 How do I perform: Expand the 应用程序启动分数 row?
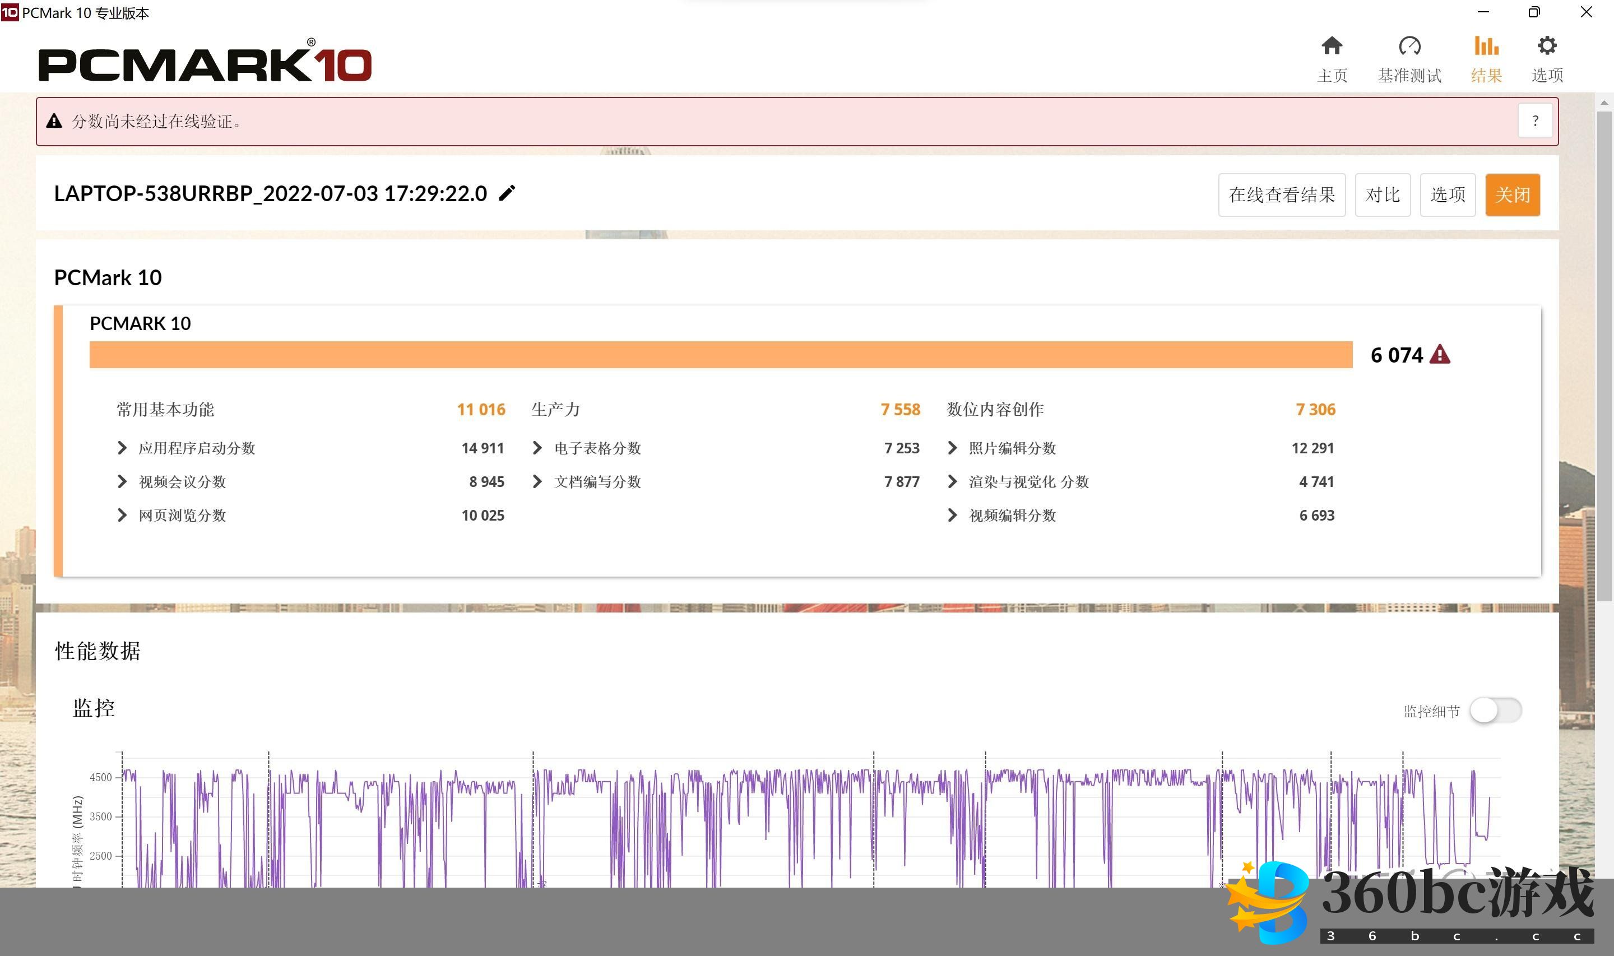pos(122,448)
